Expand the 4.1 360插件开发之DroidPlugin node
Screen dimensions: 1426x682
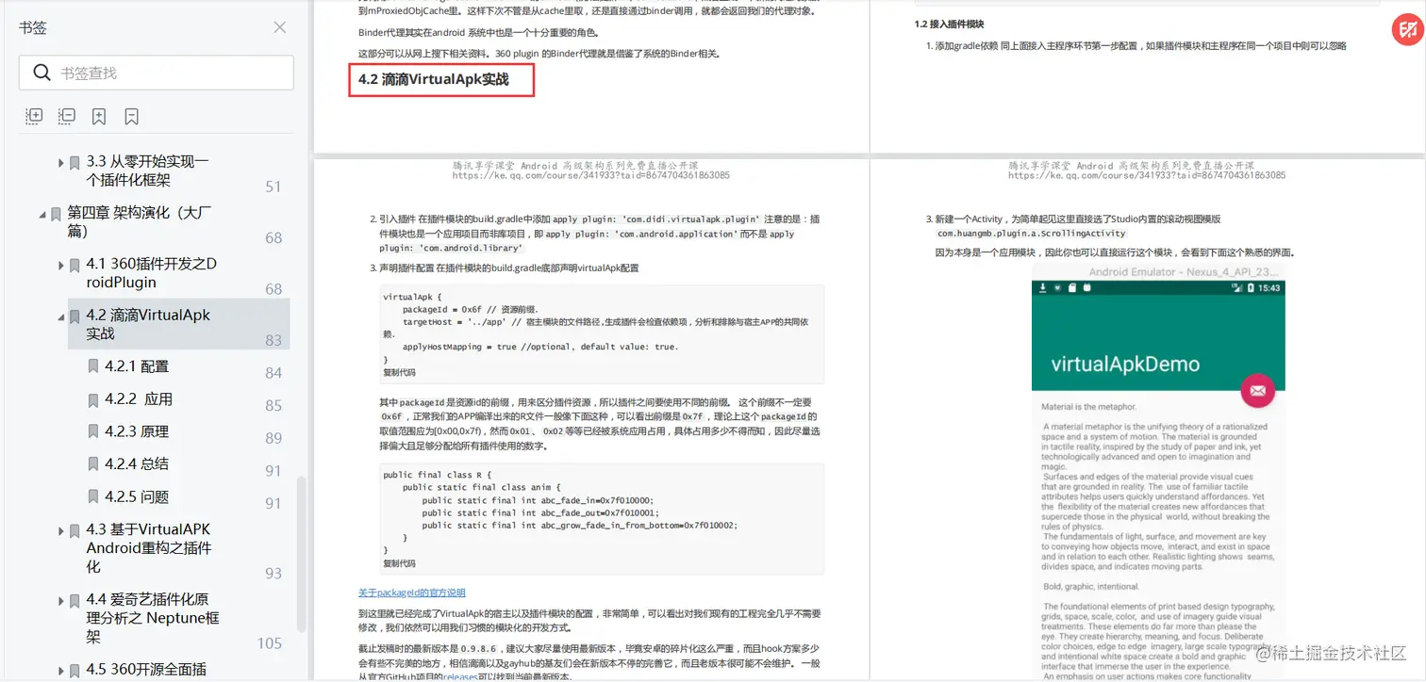pyautogui.click(x=61, y=265)
